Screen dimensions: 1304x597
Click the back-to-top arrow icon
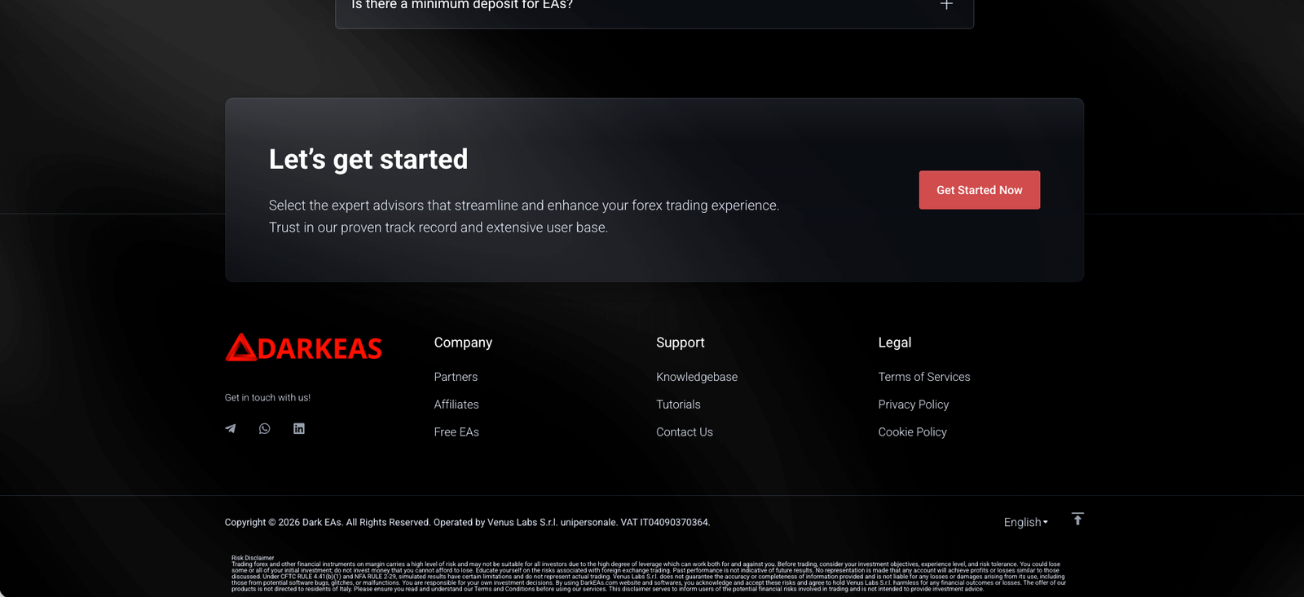(1077, 520)
